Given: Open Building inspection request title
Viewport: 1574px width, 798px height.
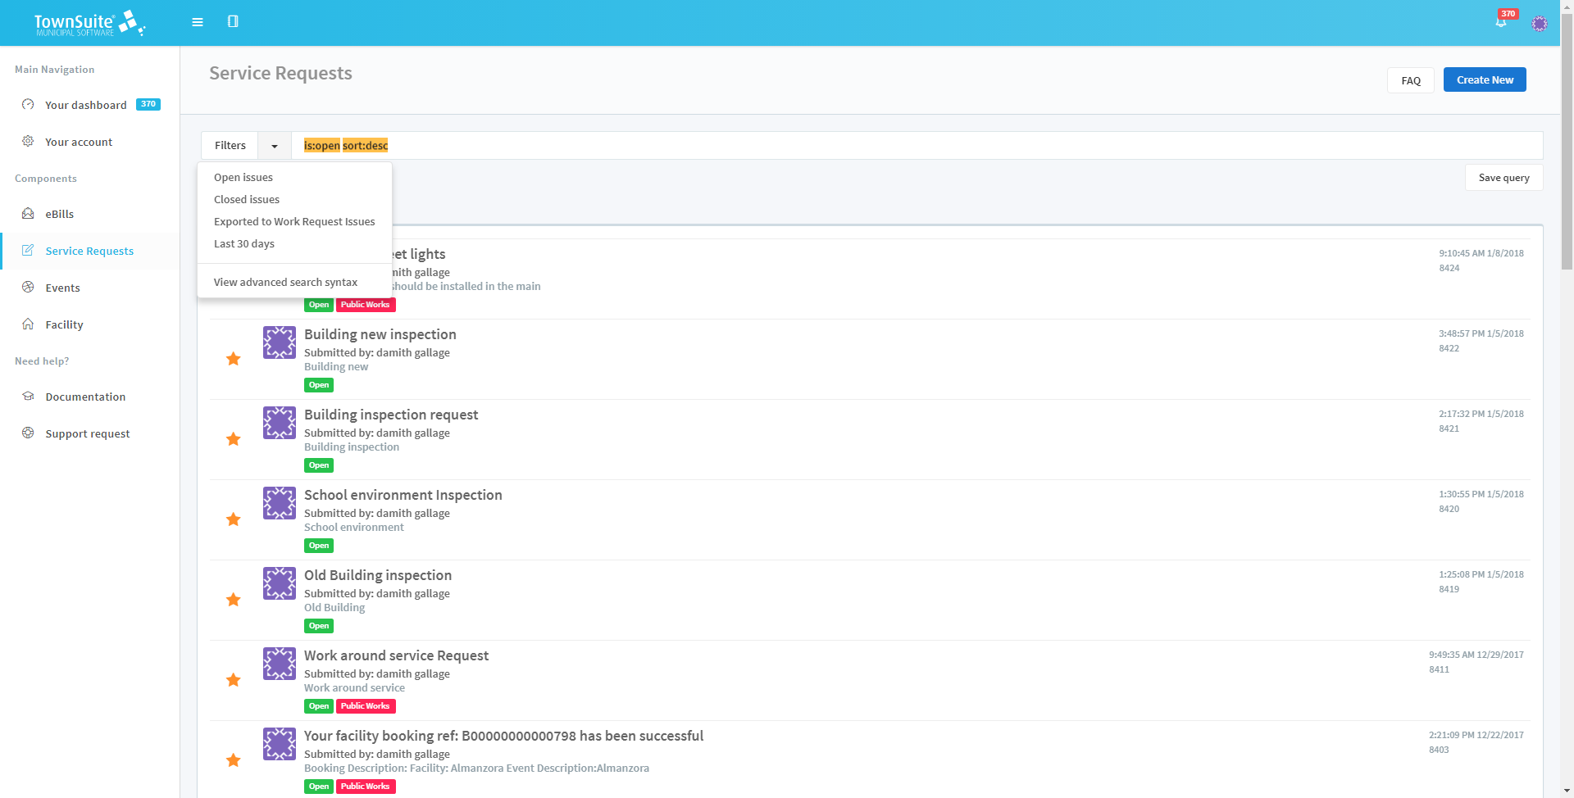Looking at the screenshot, I should pos(391,415).
